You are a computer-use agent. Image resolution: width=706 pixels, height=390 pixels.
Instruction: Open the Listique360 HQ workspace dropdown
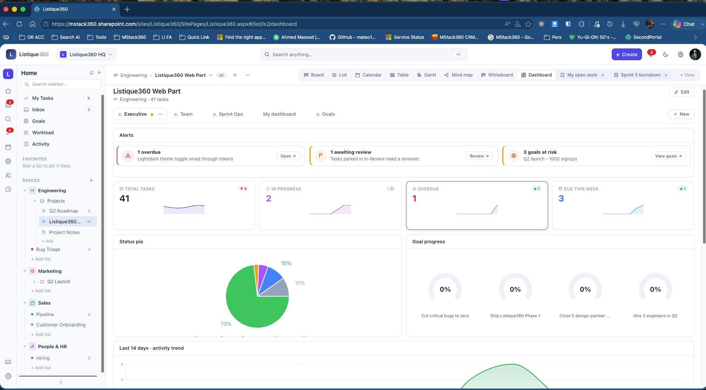(x=86, y=54)
